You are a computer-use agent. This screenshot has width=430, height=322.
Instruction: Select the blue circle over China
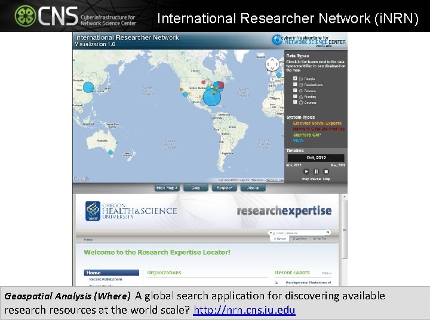[88, 87]
